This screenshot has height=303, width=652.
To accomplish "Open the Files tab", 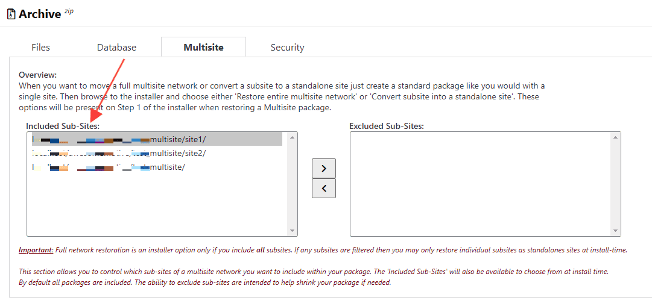I will 41,48.
